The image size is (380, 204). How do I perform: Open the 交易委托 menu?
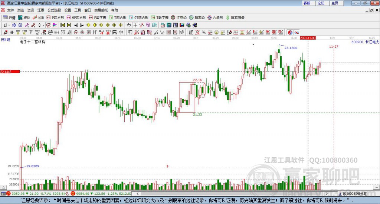pos(101,10)
